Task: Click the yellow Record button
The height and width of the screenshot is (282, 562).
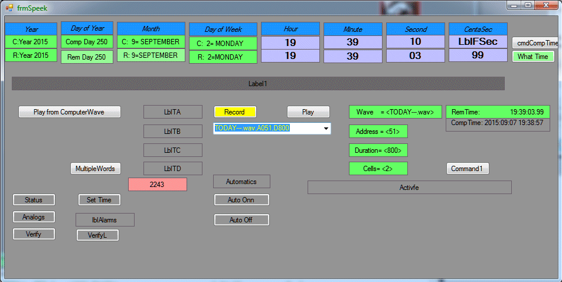Action: click(235, 112)
